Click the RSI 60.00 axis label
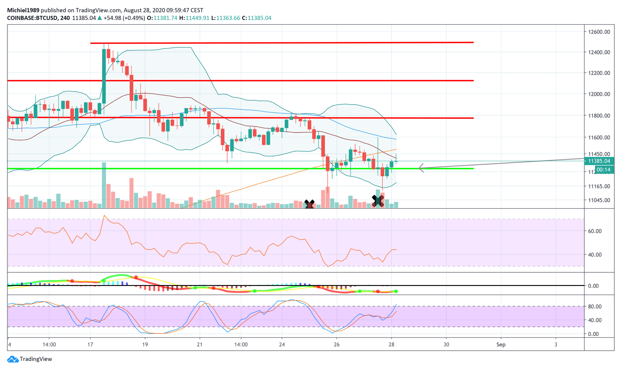Screen dimensions: 623x368 tap(595, 231)
